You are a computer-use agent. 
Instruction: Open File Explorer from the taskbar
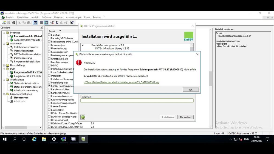click(44, 139)
